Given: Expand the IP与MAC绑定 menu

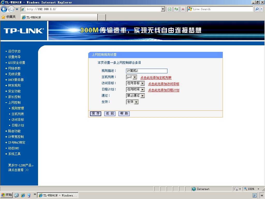Looking at the screenshot, I should tap(17, 143).
